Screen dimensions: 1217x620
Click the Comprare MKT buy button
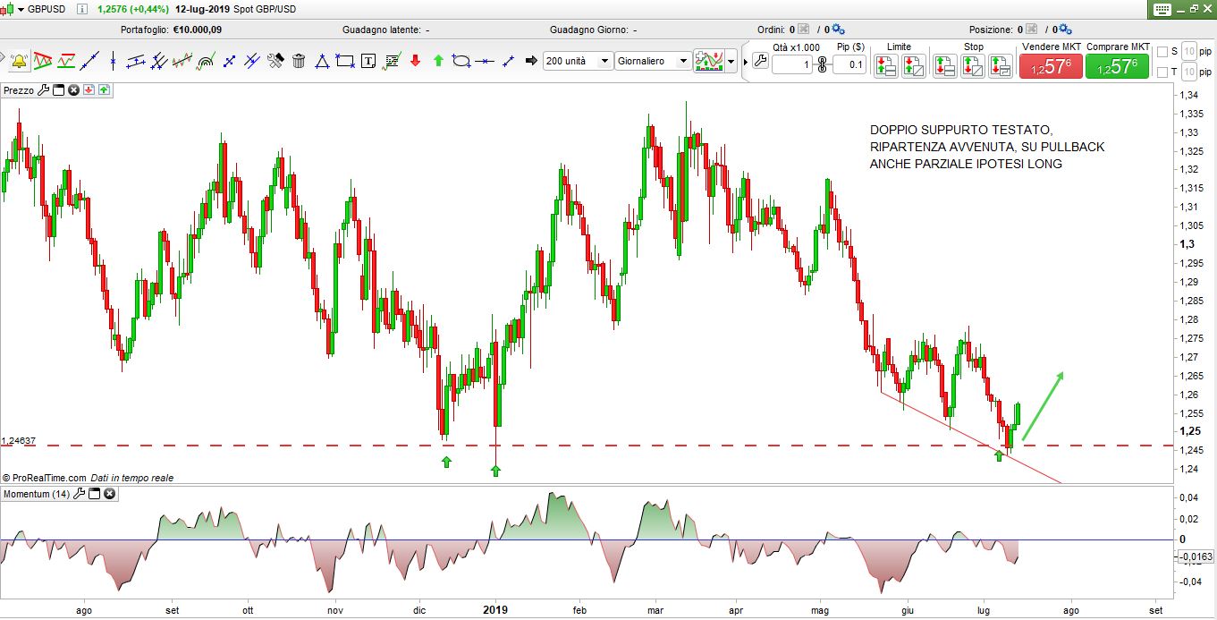[1117, 66]
